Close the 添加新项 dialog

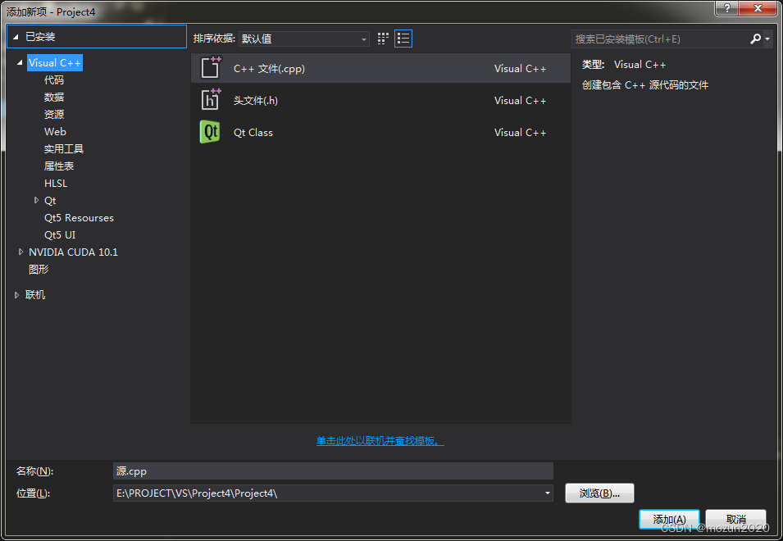point(758,8)
